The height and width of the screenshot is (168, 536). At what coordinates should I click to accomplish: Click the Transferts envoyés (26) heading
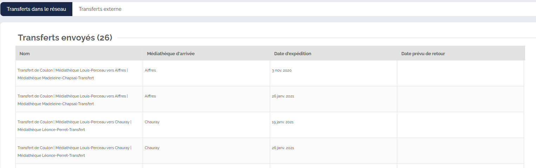coord(65,38)
